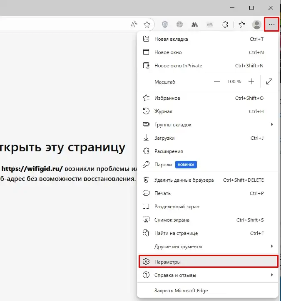This screenshot has height=301, width=281.
Task: Add page to favorites with star icon
Action: [x=147, y=25]
